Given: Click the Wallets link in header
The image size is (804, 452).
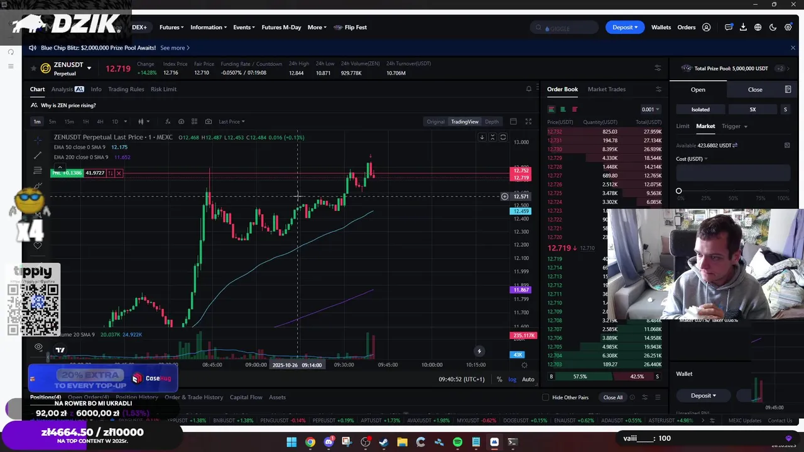Looking at the screenshot, I should click(661, 28).
